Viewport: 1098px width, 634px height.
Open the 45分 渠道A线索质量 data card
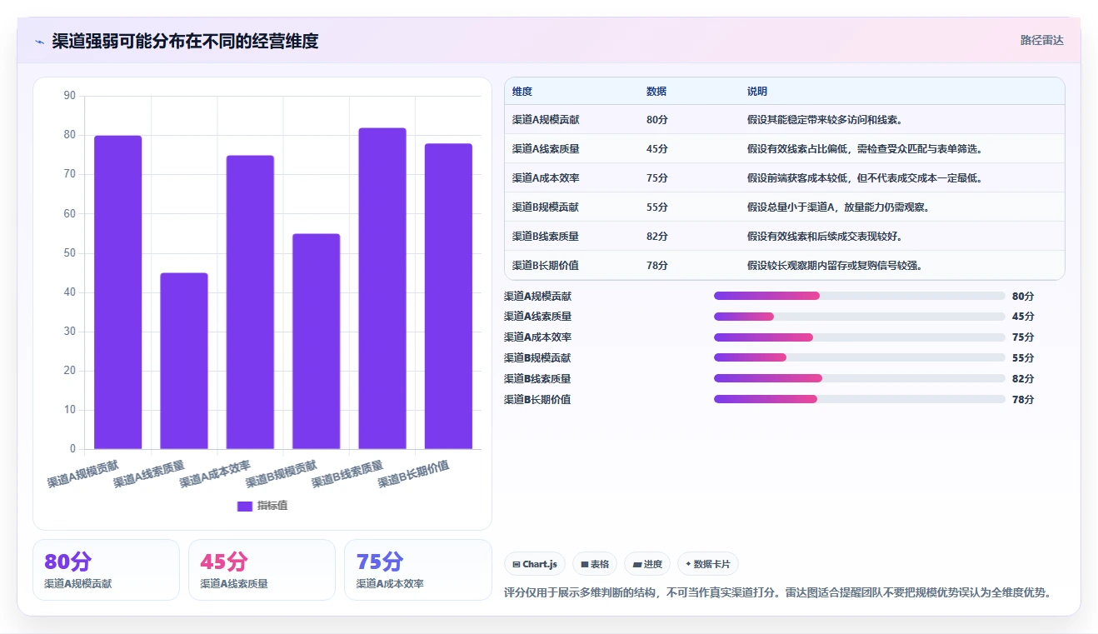(262, 570)
